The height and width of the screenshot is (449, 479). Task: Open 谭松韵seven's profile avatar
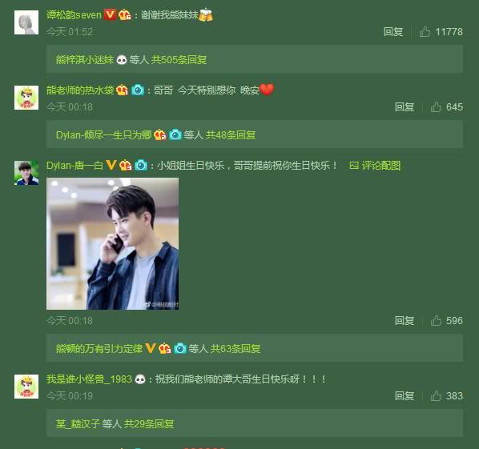[x=26, y=22]
